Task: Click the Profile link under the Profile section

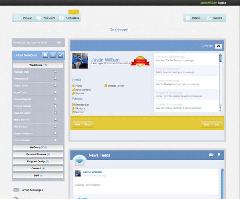Action: pos(79,86)
